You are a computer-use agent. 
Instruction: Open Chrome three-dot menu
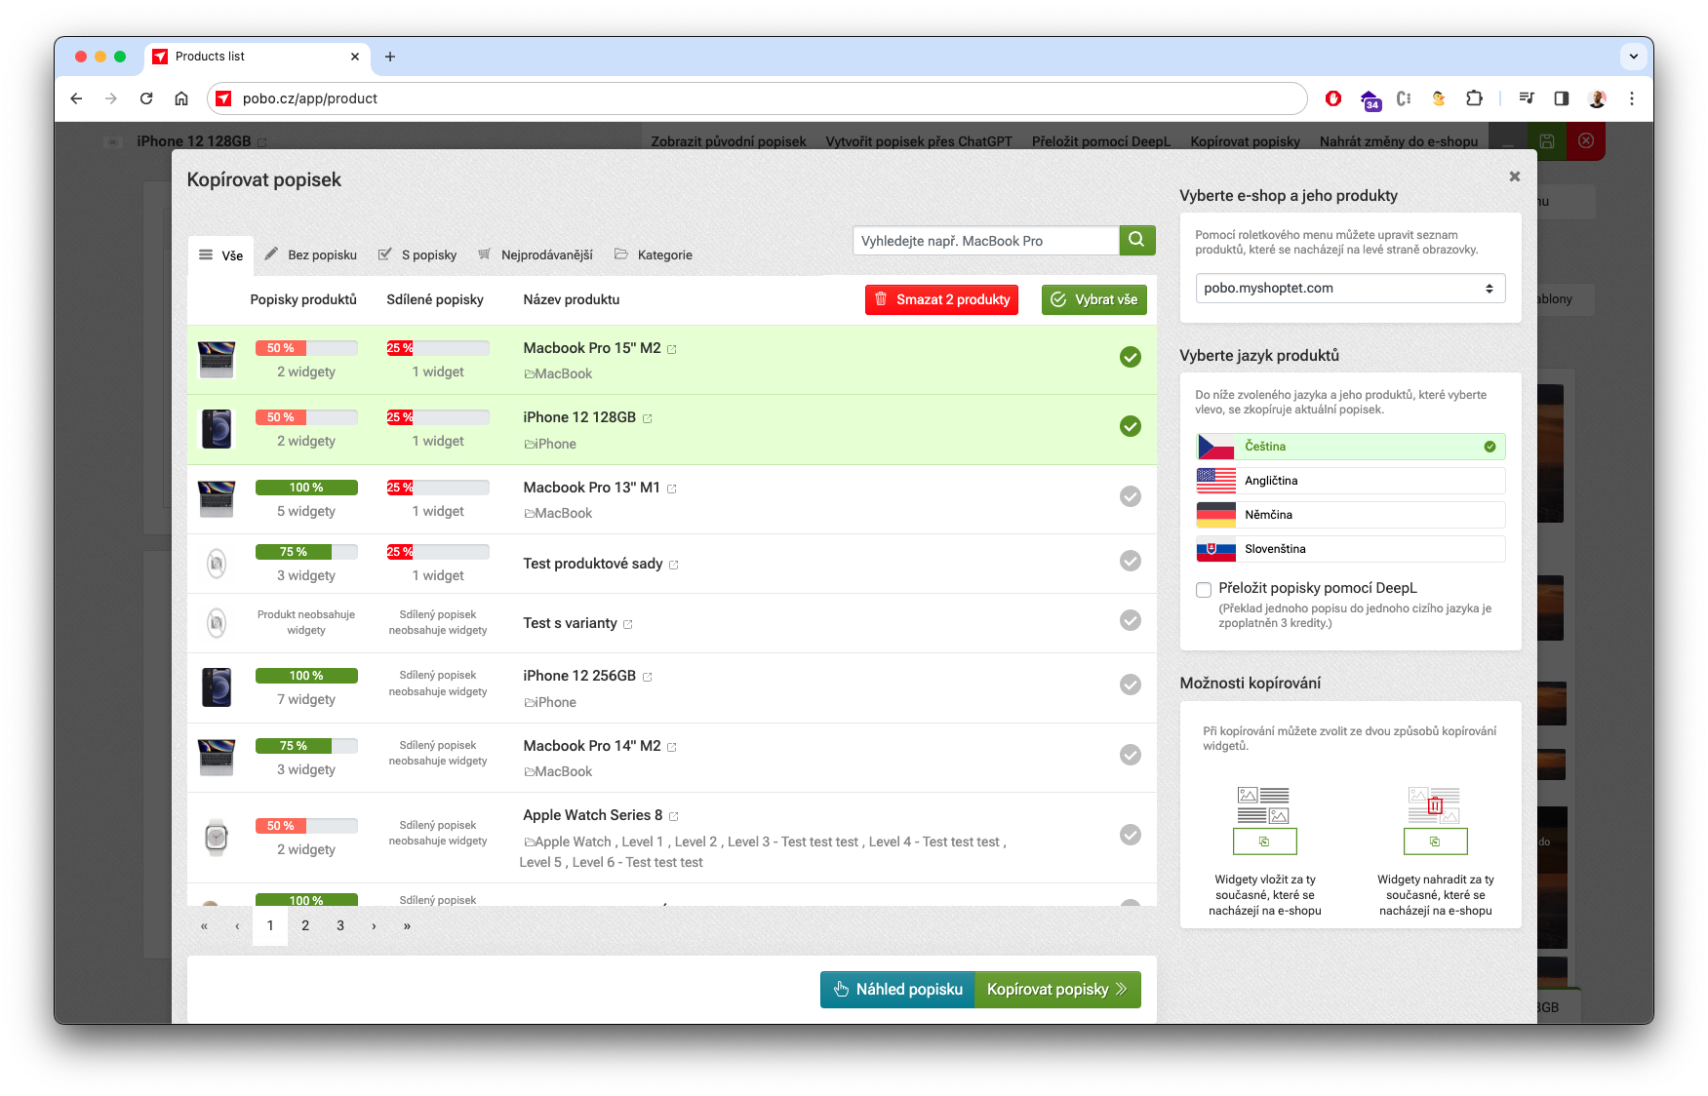(x=1632, y=98)
